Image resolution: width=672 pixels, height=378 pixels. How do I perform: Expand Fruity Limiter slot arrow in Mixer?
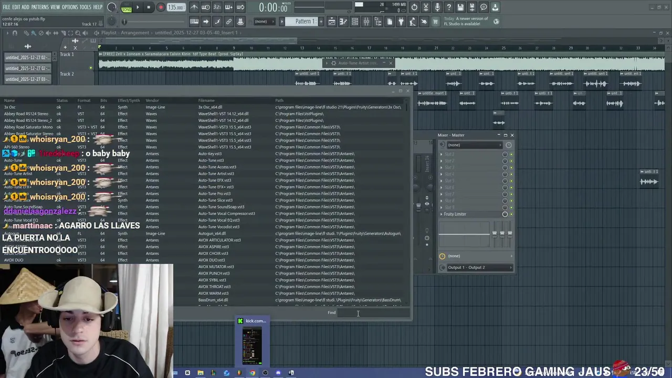click(x=442, y=214)
